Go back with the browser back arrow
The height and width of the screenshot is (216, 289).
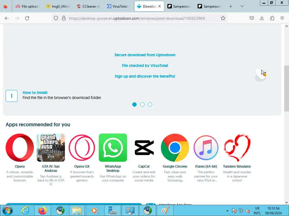click(7, 18)
